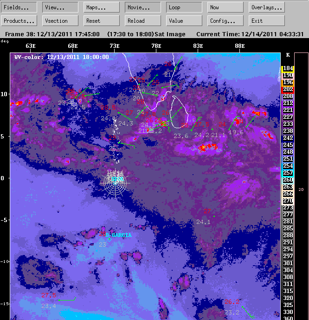The height and width of the screenshot is (320, 309).
Task: Toggle the Value readout button
Action: click(x=184, y=21)
